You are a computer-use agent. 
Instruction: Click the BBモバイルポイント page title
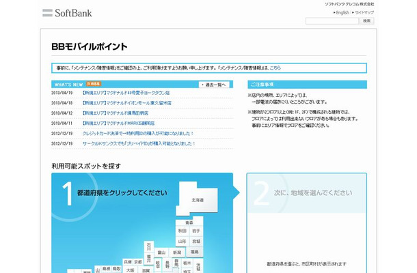(90, 46)
